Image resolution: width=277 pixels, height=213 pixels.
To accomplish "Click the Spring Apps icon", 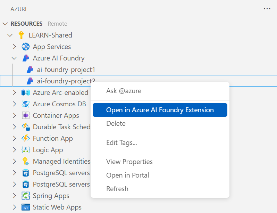I will (26, 196).
